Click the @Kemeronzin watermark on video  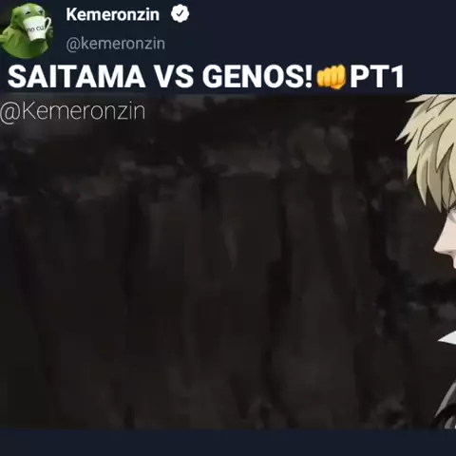click(x=73, y=111)
